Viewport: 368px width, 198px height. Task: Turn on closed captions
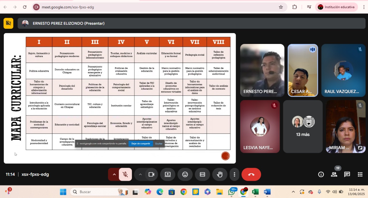pos(202,174)
